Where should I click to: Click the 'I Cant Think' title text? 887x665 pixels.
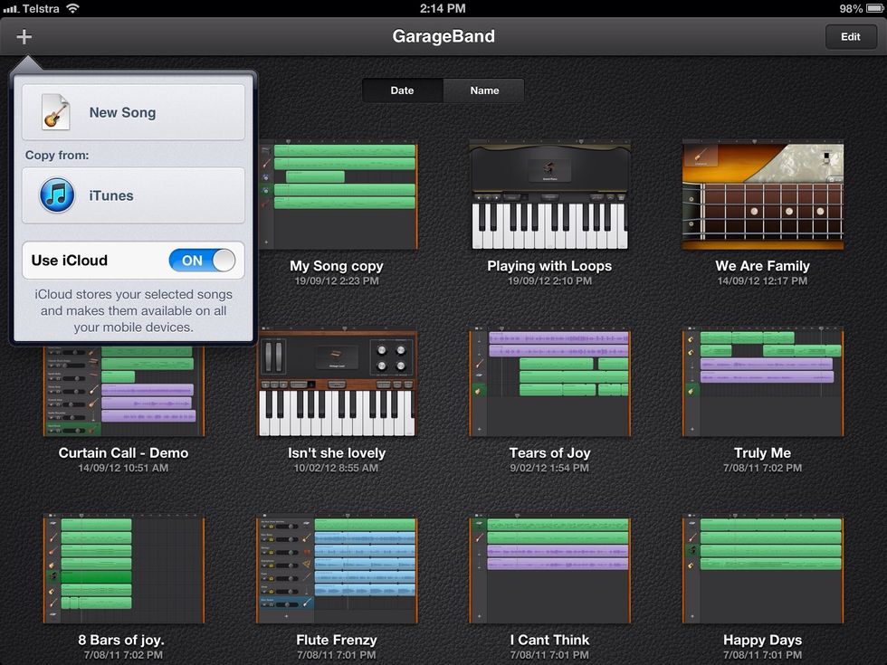point(549,641)
